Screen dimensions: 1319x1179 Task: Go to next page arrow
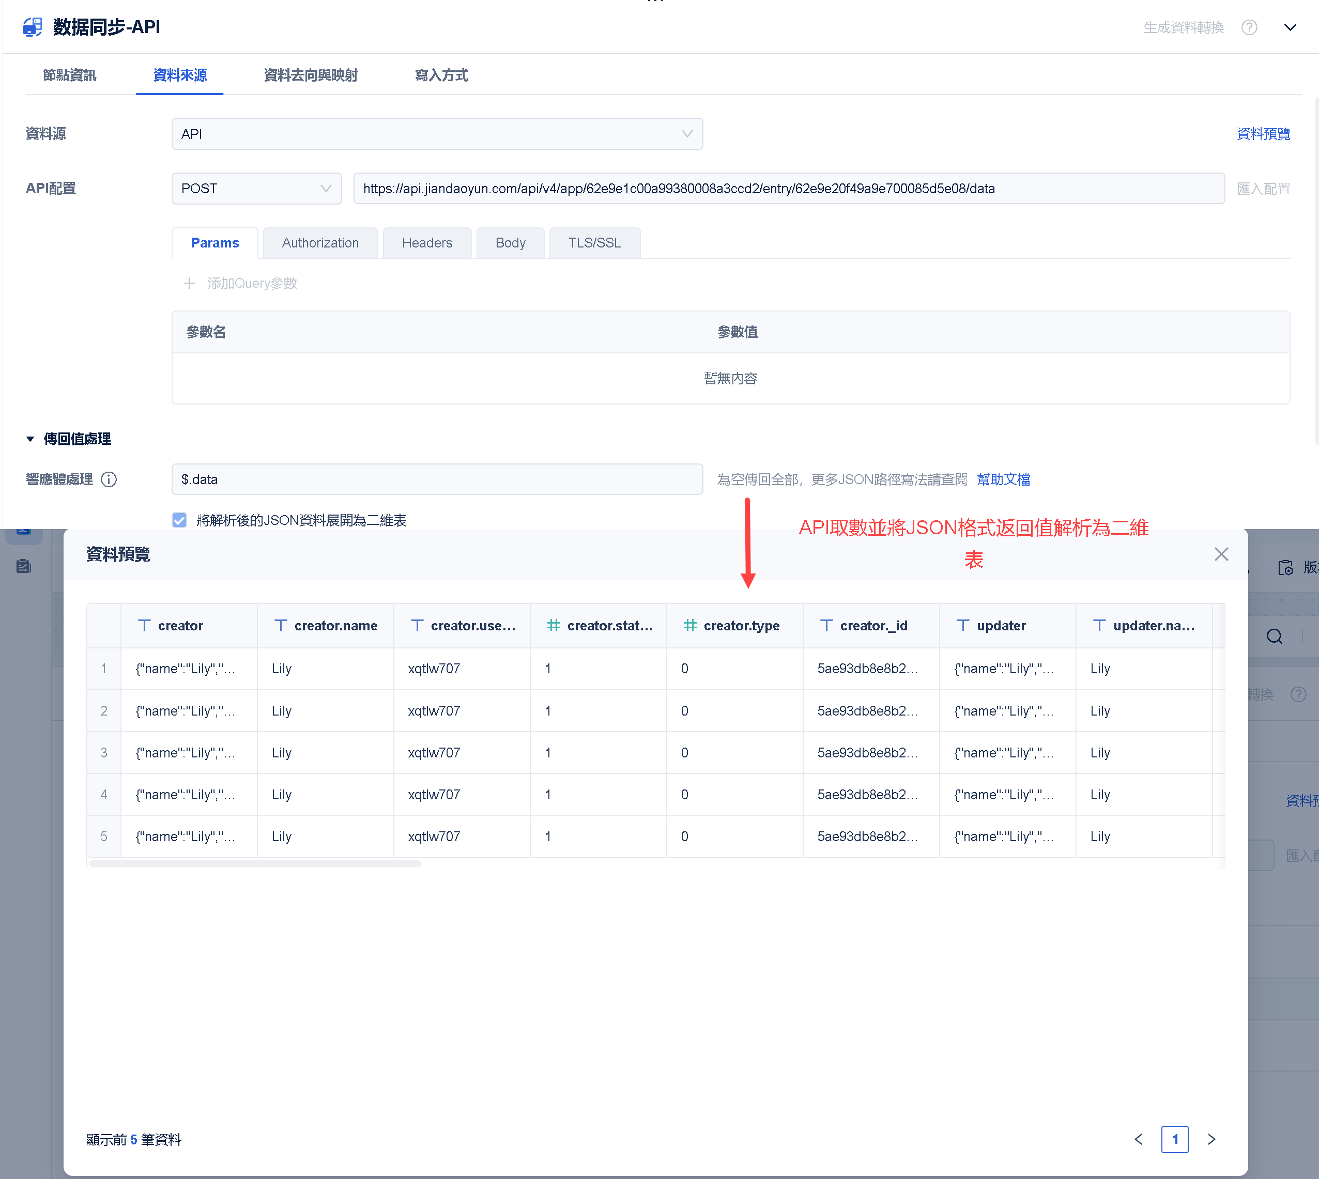click(x=1211, y=1139)
